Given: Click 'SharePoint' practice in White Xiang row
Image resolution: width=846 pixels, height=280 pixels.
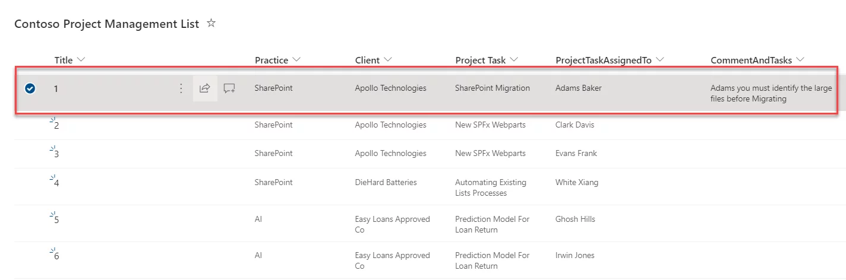Looking at the screenshot, I should tap(274, 182).
